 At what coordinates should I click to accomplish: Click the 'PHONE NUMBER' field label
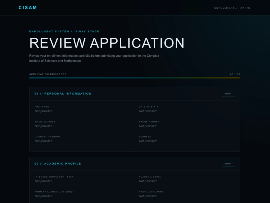(149, 122)
